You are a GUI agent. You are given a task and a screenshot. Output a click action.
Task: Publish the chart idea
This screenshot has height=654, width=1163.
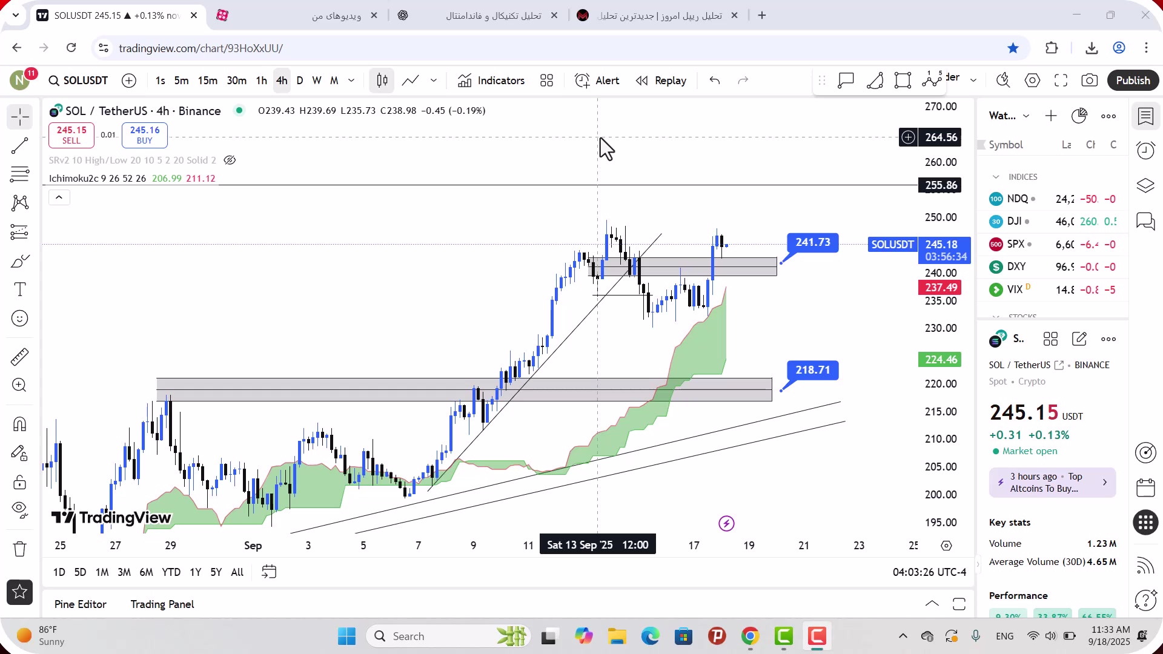tap(1133, 81)
